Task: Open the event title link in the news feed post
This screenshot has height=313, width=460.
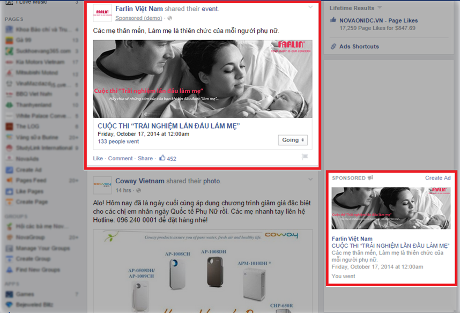Action: pos(169,126)
